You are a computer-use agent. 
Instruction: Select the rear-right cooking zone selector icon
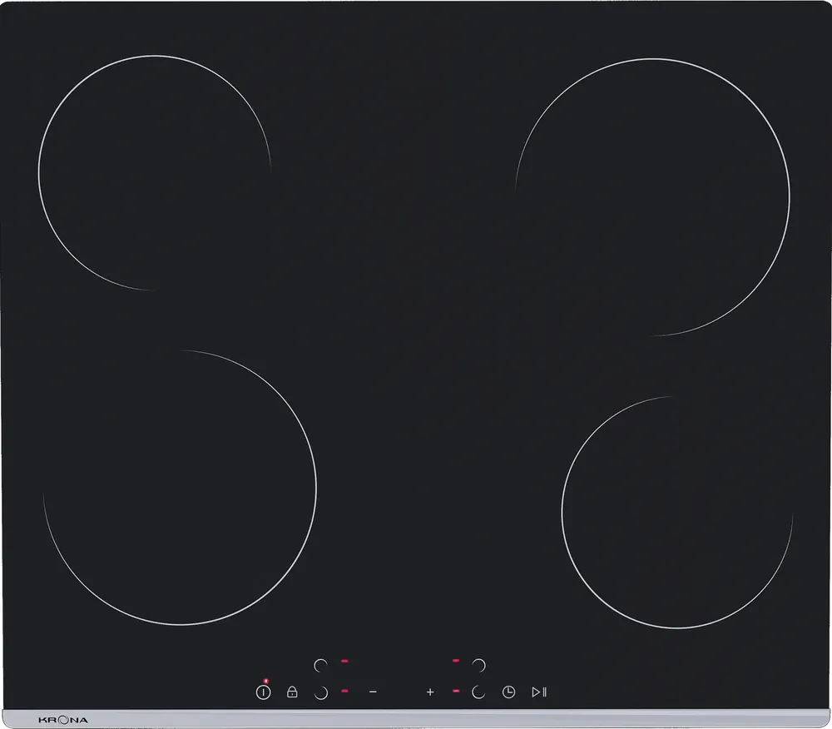click(x=478, y=664)
